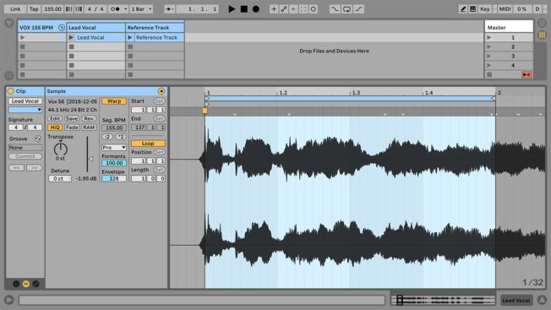Toggle the Fade switch
Image resolution: width=551 pixels, height=310 pixels.
[x=72, y=128]
